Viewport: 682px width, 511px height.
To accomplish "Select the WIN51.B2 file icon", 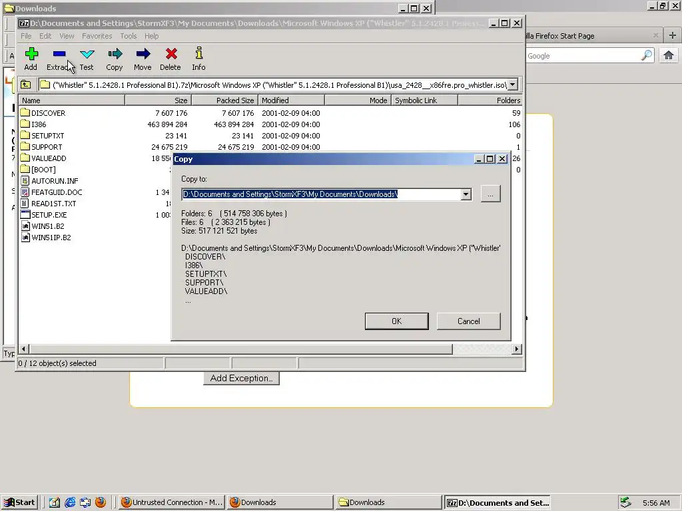I will (x=25, y=226).
